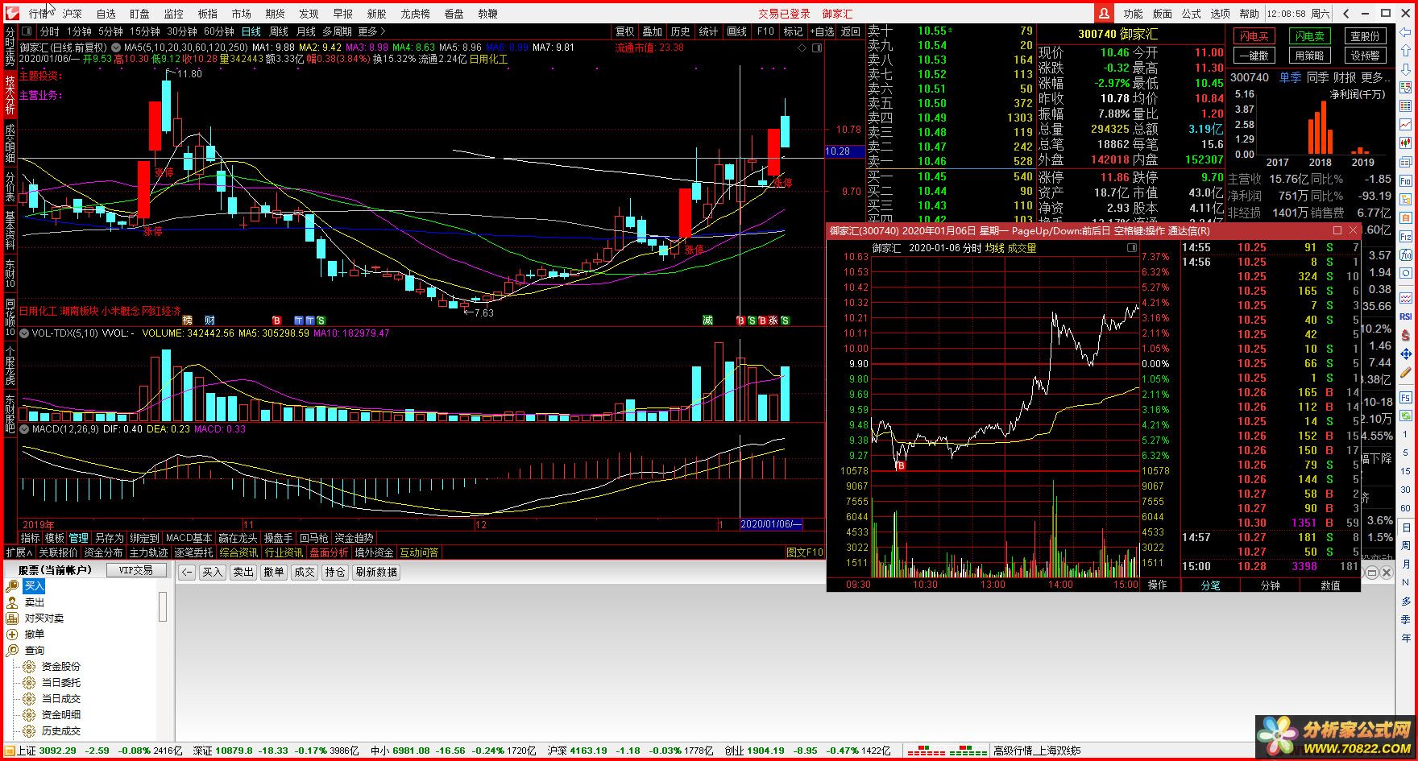The height and width of the screenshot is (761, 1418).
Task: Select 同季 in finance panel
Action: [x=1318, y=77]
